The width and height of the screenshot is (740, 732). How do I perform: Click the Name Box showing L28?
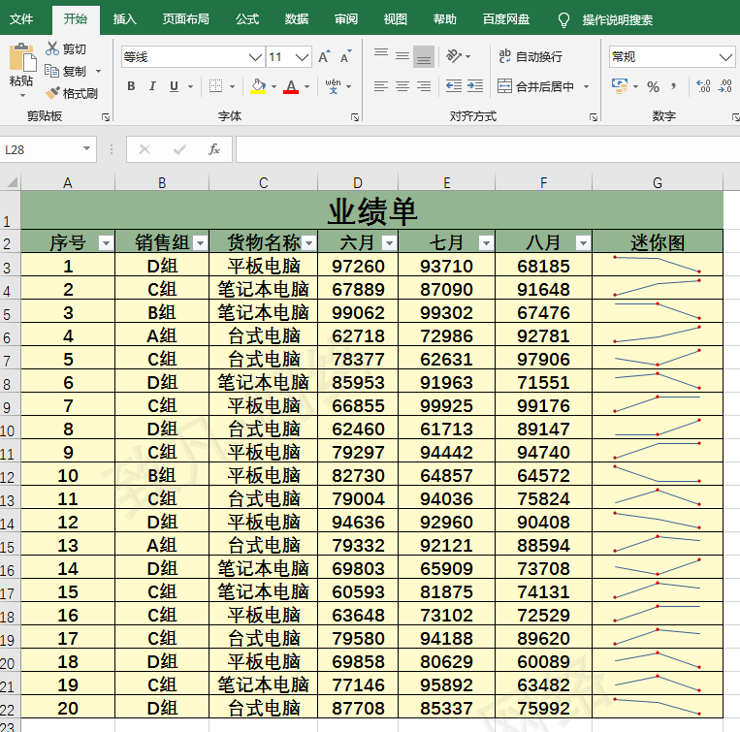[48, 149]
